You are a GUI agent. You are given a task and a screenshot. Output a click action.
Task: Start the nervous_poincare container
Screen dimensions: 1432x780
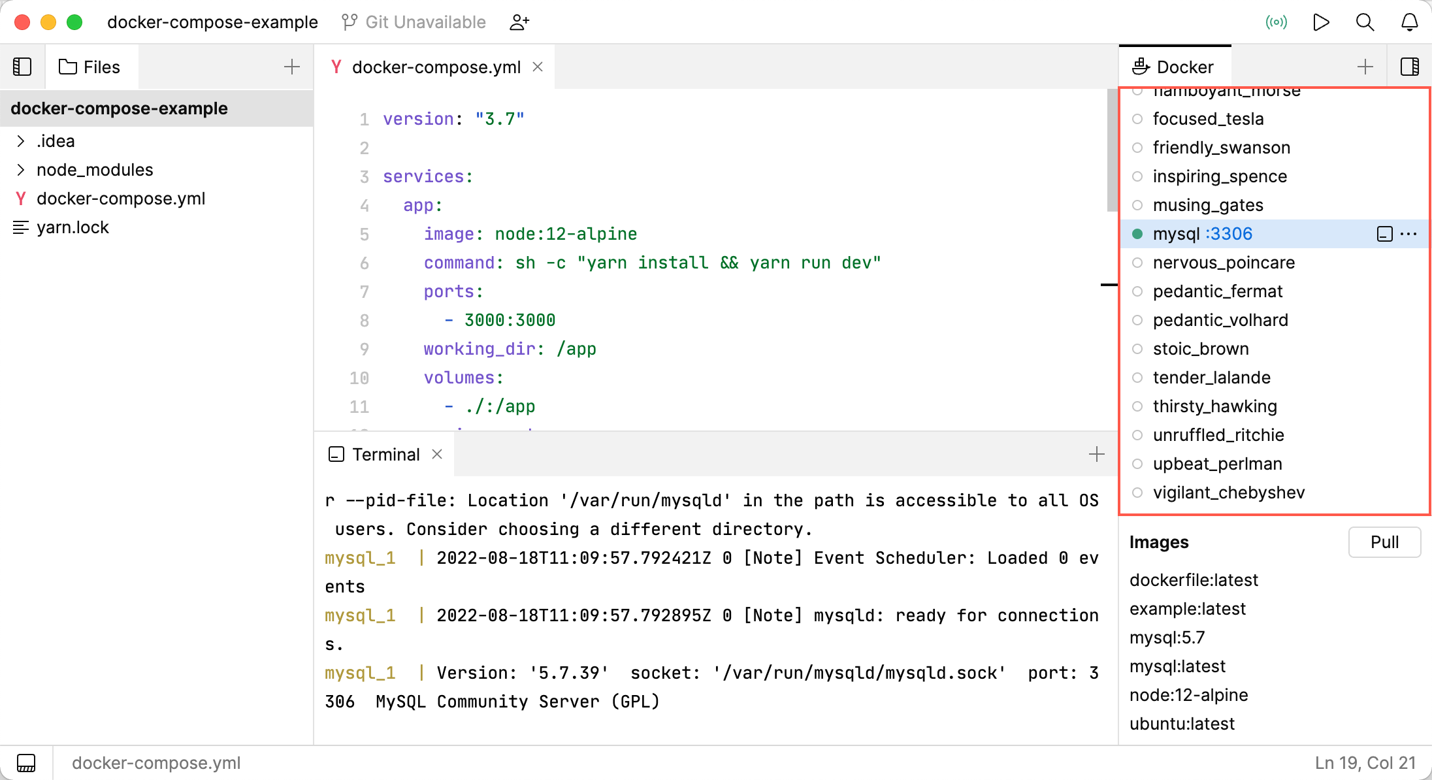coord(1139,263)
